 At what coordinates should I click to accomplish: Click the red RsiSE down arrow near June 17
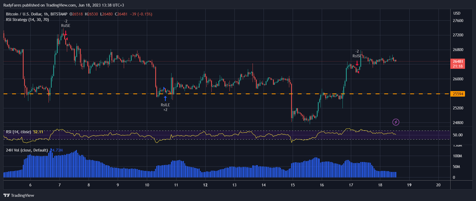click(x=357, y=63)
